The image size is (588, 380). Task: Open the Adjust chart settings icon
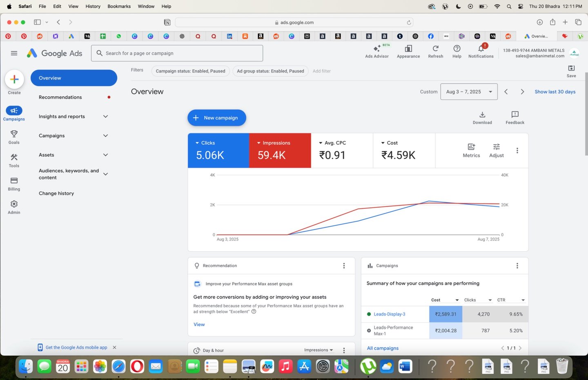(497, 147)
